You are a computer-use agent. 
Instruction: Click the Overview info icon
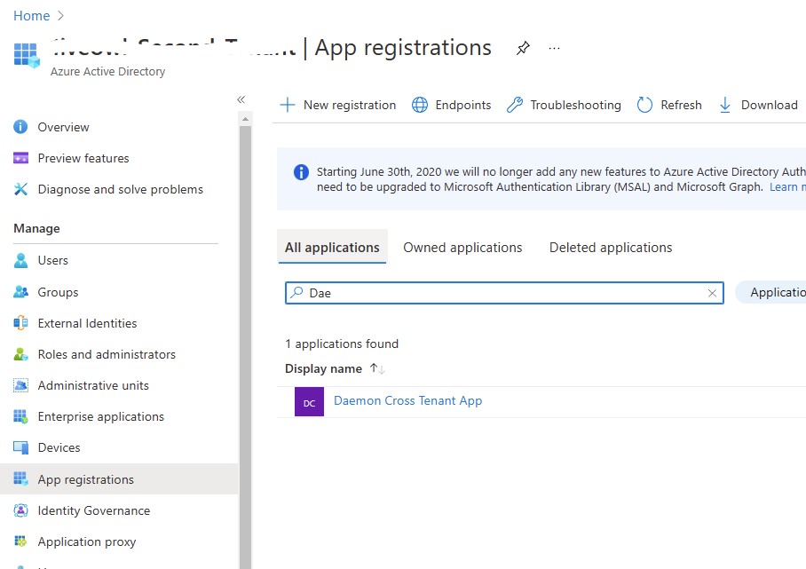[x=20, y=126]
